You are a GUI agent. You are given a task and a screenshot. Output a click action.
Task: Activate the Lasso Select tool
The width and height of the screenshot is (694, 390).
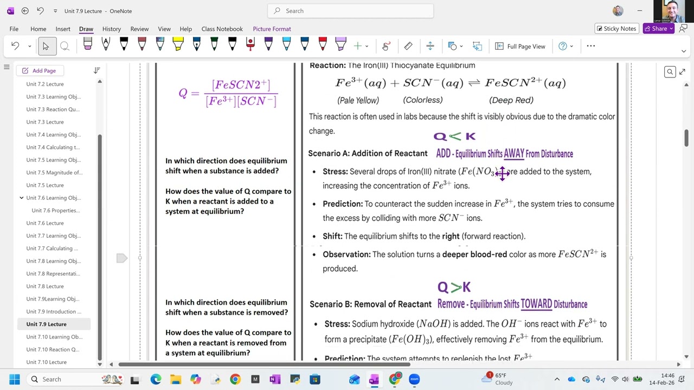(x=65, y=46)
